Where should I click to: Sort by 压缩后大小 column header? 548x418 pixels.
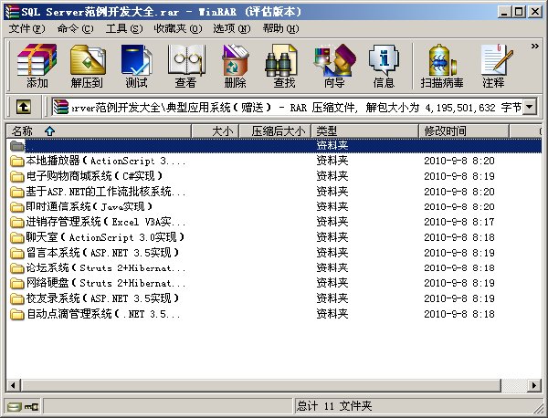(276, 131)
